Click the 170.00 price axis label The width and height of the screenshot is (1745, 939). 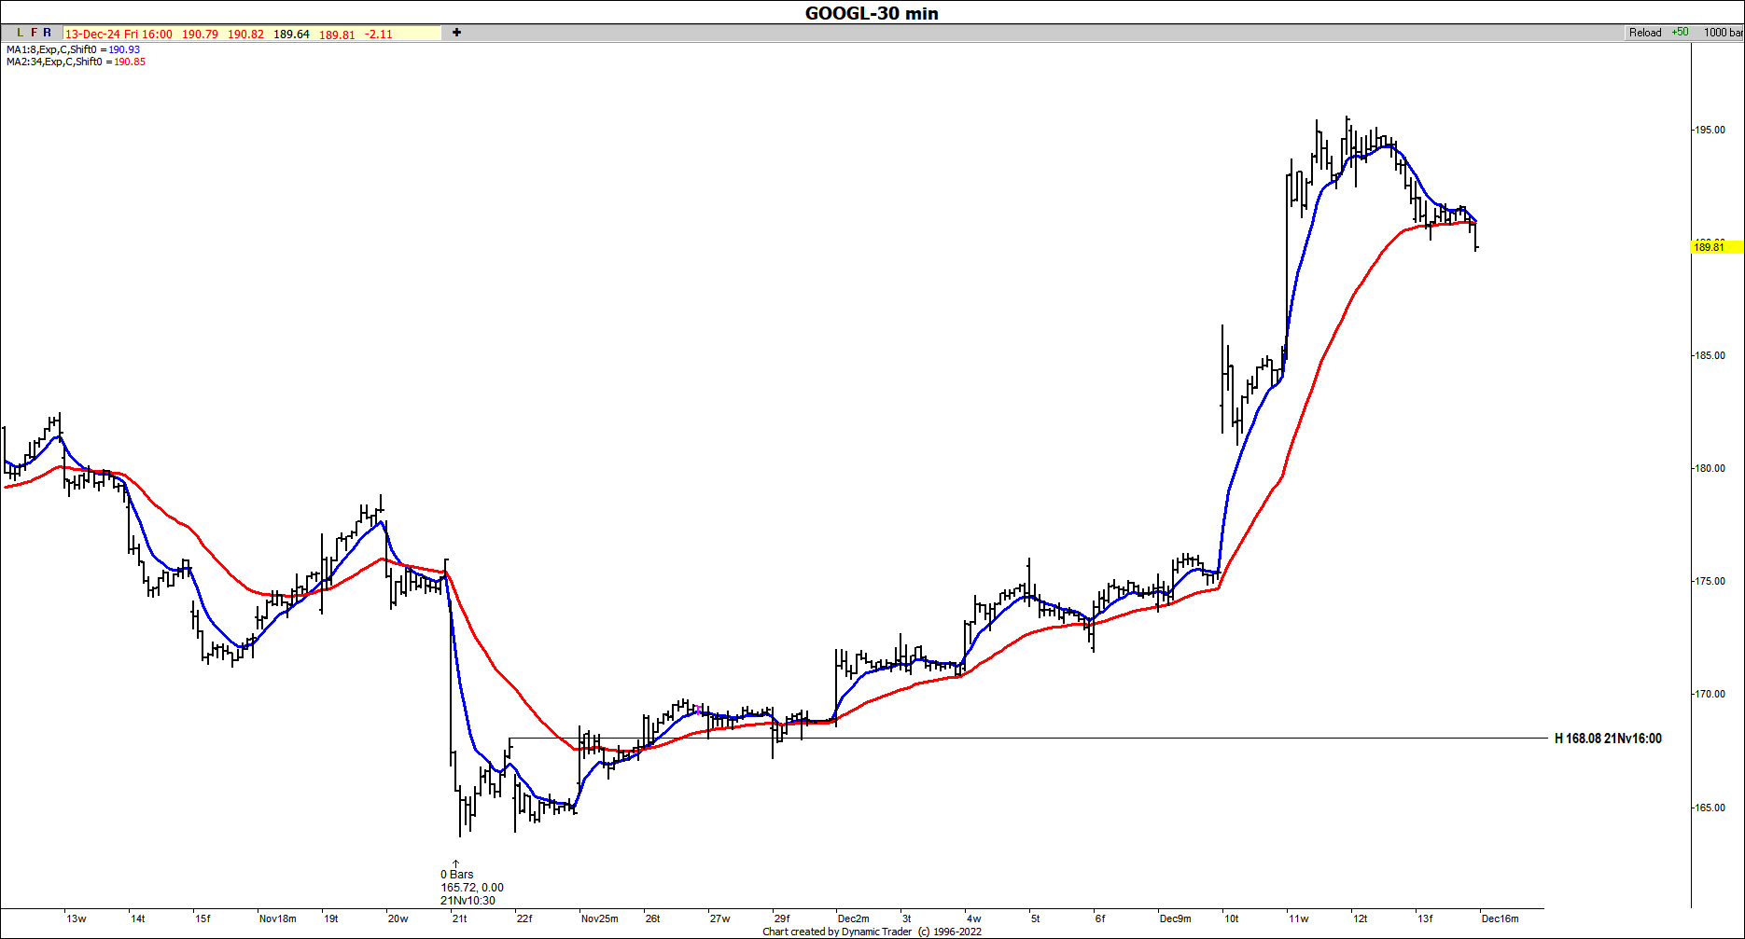[x=1710, y=694]
